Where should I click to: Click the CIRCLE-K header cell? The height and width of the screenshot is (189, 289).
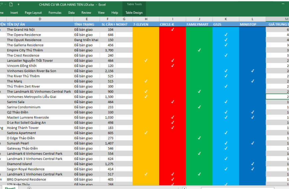click(x=172, y=24)
